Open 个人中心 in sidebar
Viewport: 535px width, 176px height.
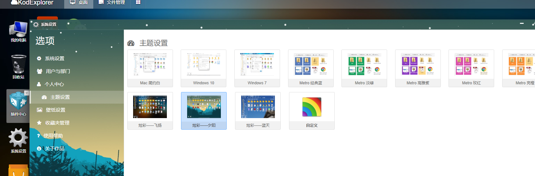click(x=77, y=84)
